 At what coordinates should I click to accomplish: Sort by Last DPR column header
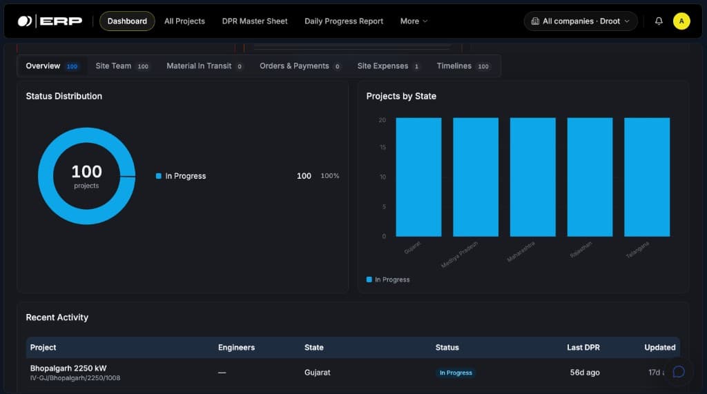click(583, 347)
